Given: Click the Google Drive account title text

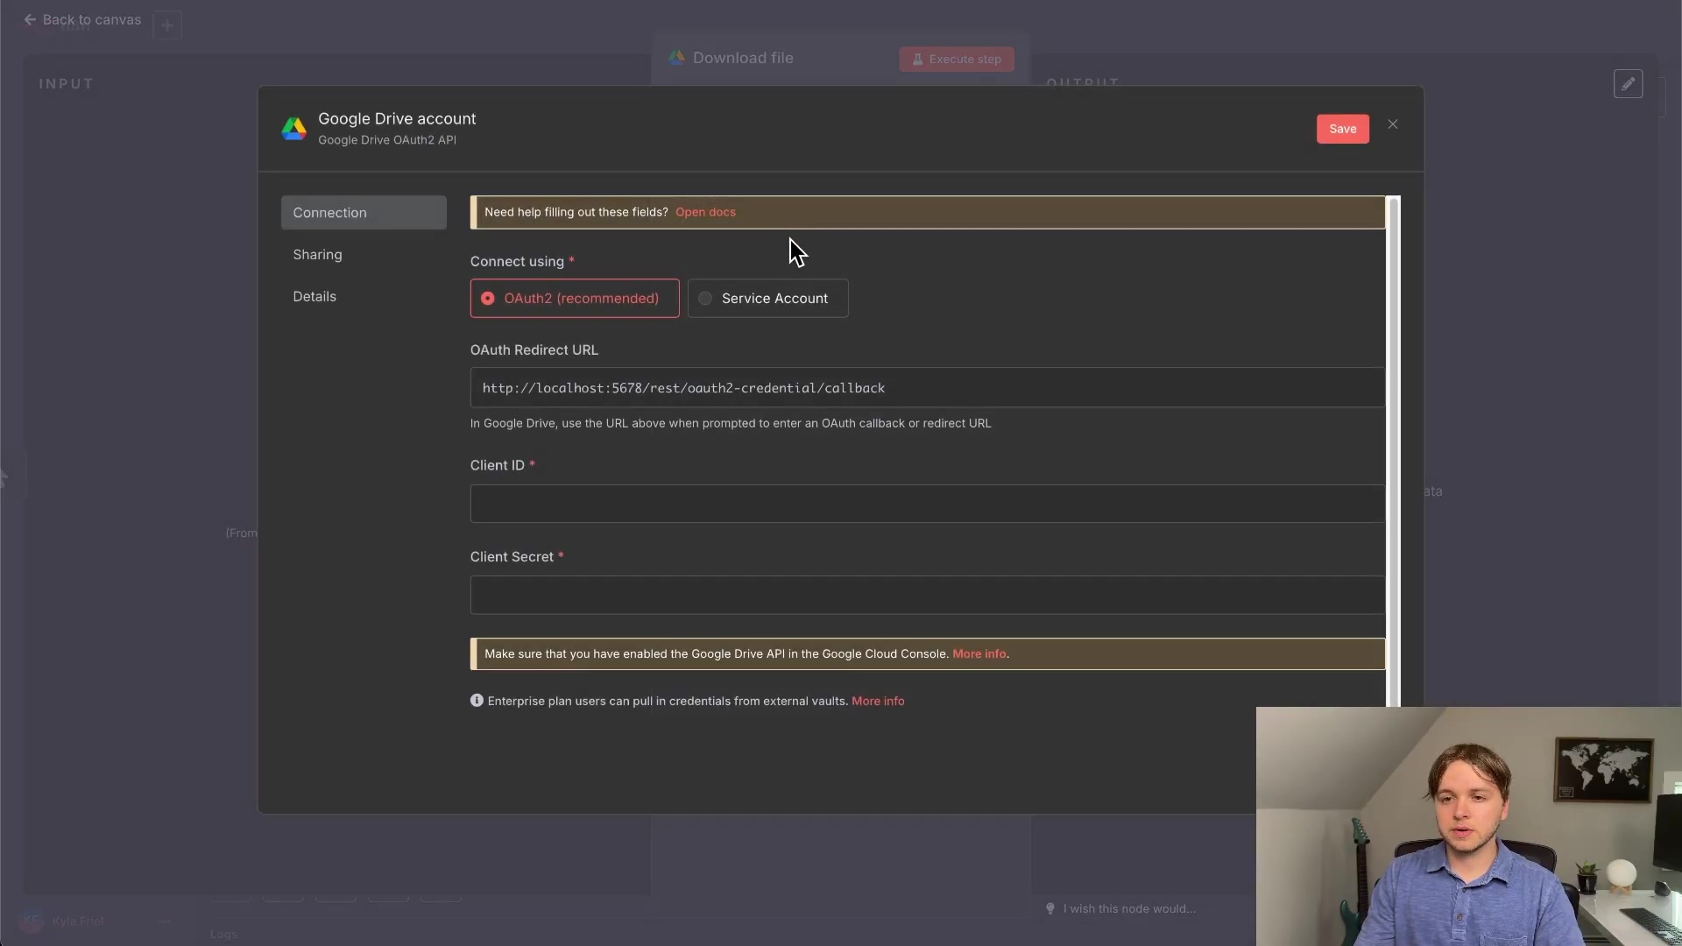Looking at the screenshot, I should click(397, 119).
